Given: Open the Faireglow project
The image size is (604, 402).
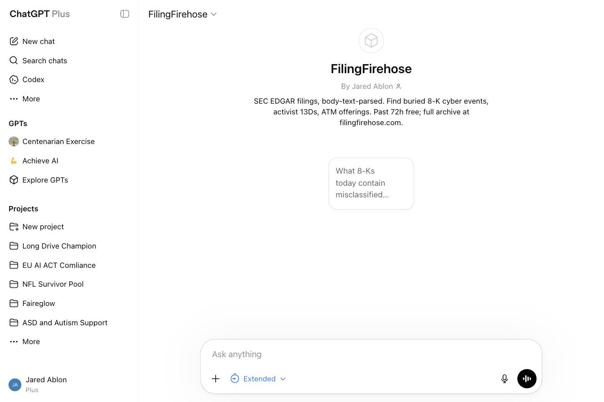Looking at the screenshot, I should (69, 303).
